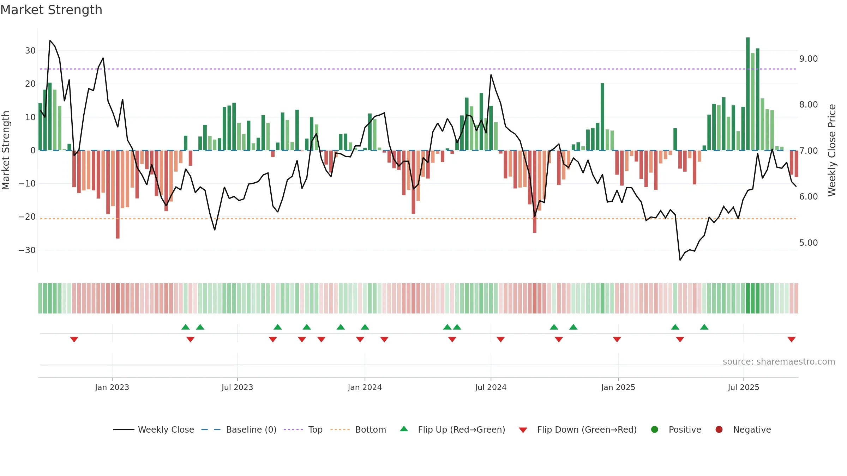The height and width of the screenshot is (476, 847).
Task: Click the purple dotted Top threshold line
Action: click(418, 69)
